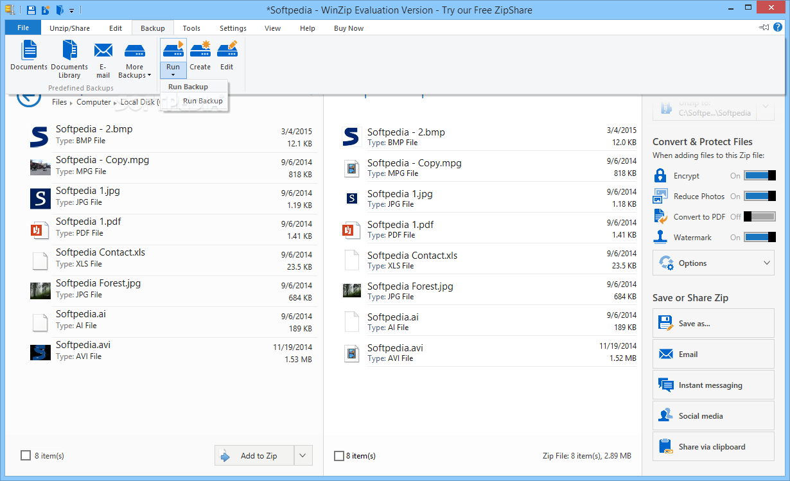790x481 pixels.
Task: Open the File tab
Action: click(x=23, y=28)
